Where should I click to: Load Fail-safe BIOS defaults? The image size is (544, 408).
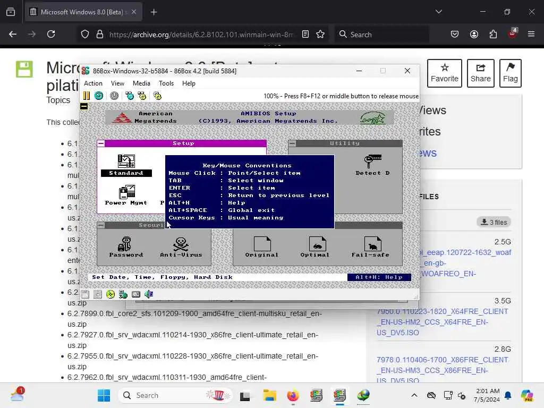pos(370,247)
